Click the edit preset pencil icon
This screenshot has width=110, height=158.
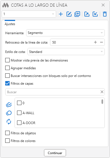[x=69, y=14]
